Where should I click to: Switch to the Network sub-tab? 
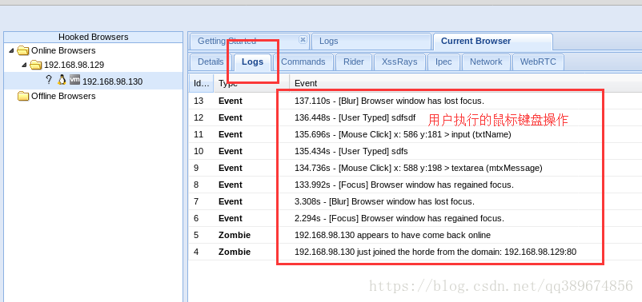[x=486, y=62]
